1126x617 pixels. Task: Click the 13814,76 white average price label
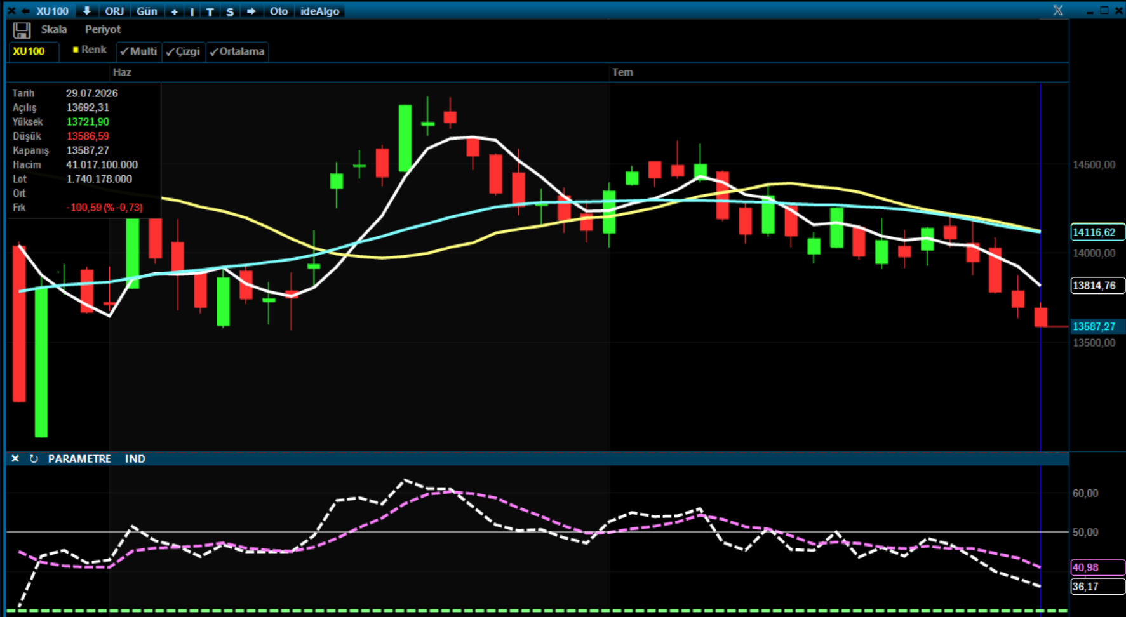coord(1097,286)
